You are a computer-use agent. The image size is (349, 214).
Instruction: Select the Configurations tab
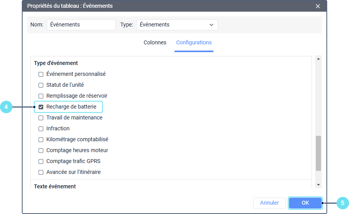click(x=194, y=42)
